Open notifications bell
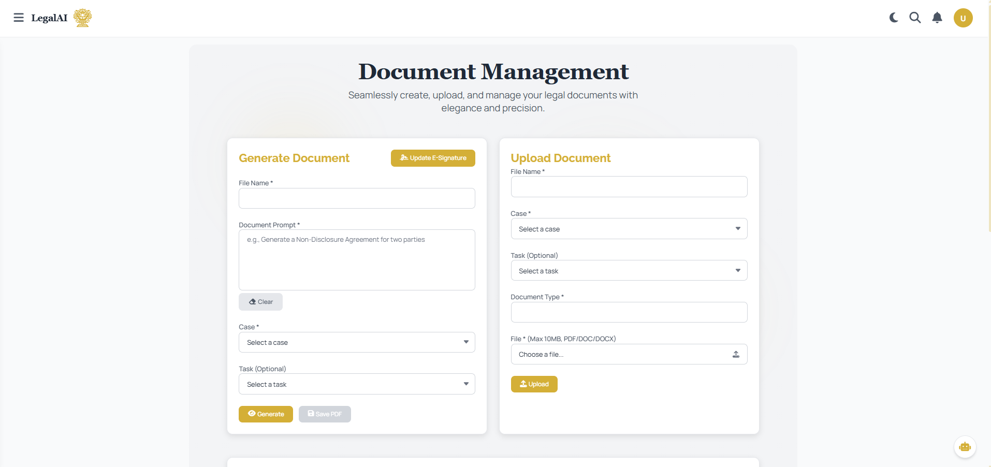Image resolution: width=991 pixels, height=467 pixels. [937, 18]
